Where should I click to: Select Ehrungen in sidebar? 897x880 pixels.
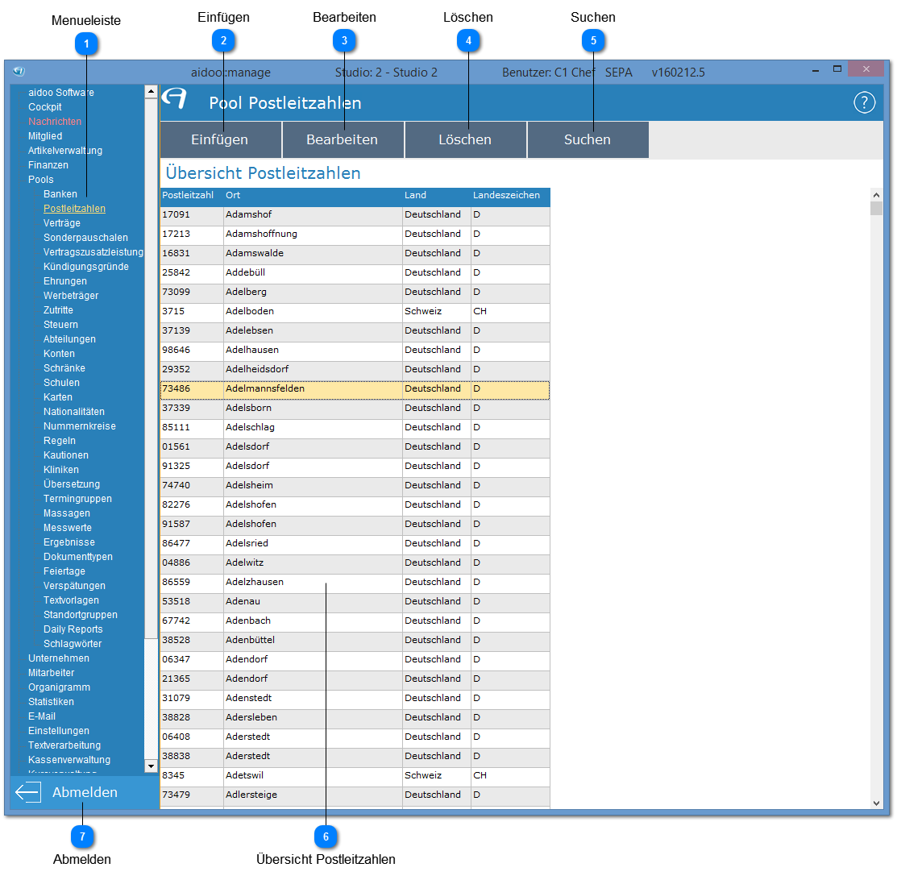pos(65,281)
